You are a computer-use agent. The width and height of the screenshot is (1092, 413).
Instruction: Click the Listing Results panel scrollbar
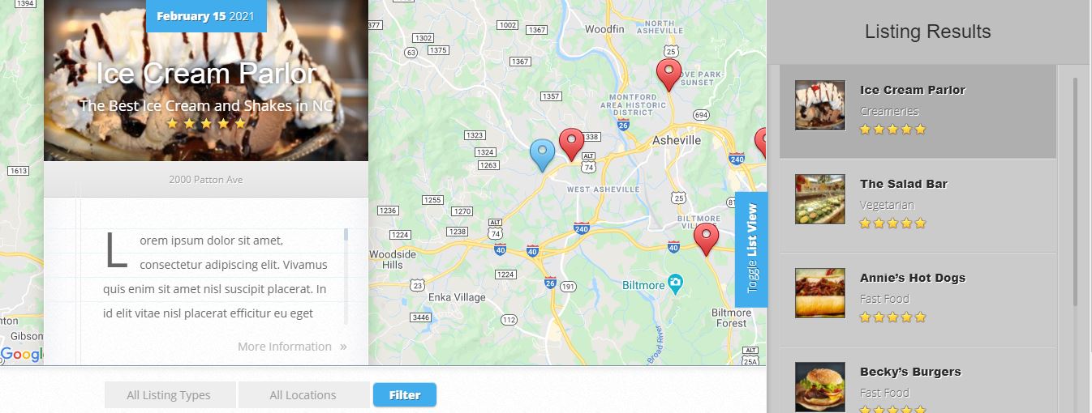pyautogui.click(x=1075, y=192)
